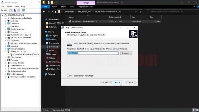The image size is (199, 112).
Task: Click Explorer search box
Action: tap(171, 12)
